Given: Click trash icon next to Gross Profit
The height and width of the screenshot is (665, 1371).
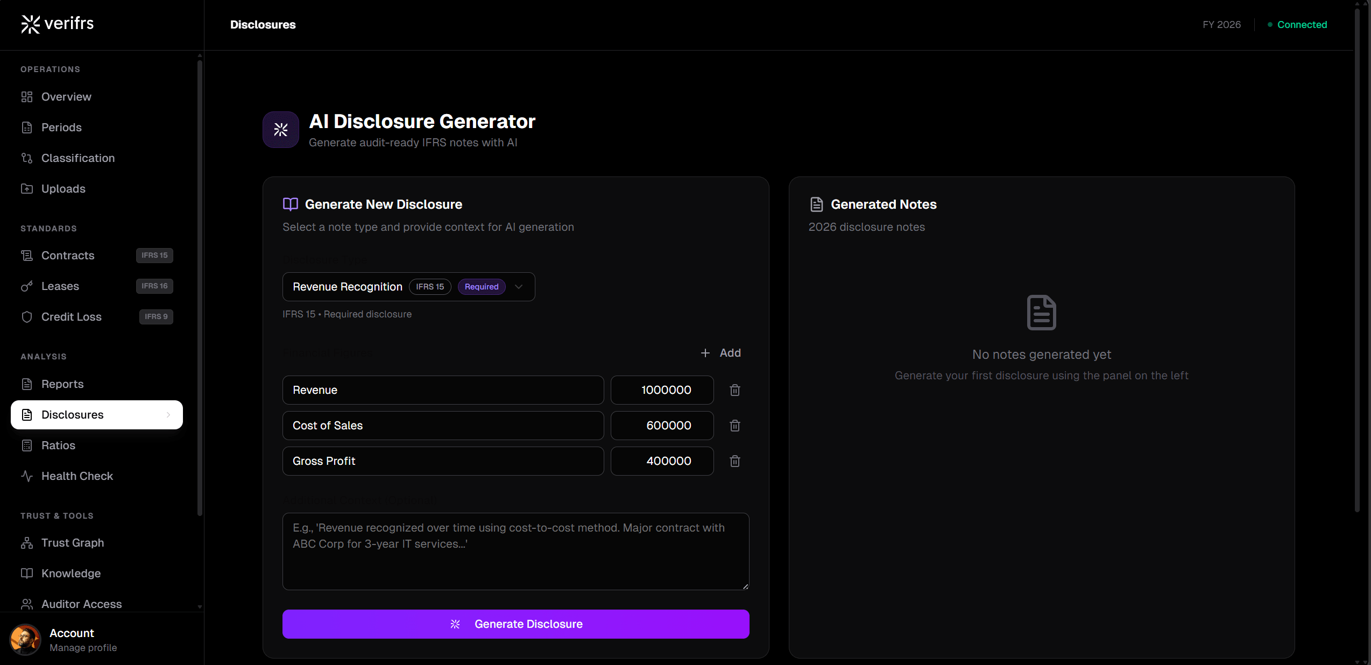Looking at the screenshot, I should click(734, 461).
